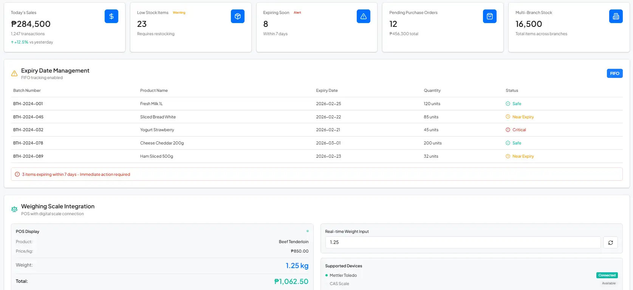Viewport: 633px width, 290px height.
Task: Click the shopping bag icon on Pending Purchase Orders card
Action: [490, 16]
